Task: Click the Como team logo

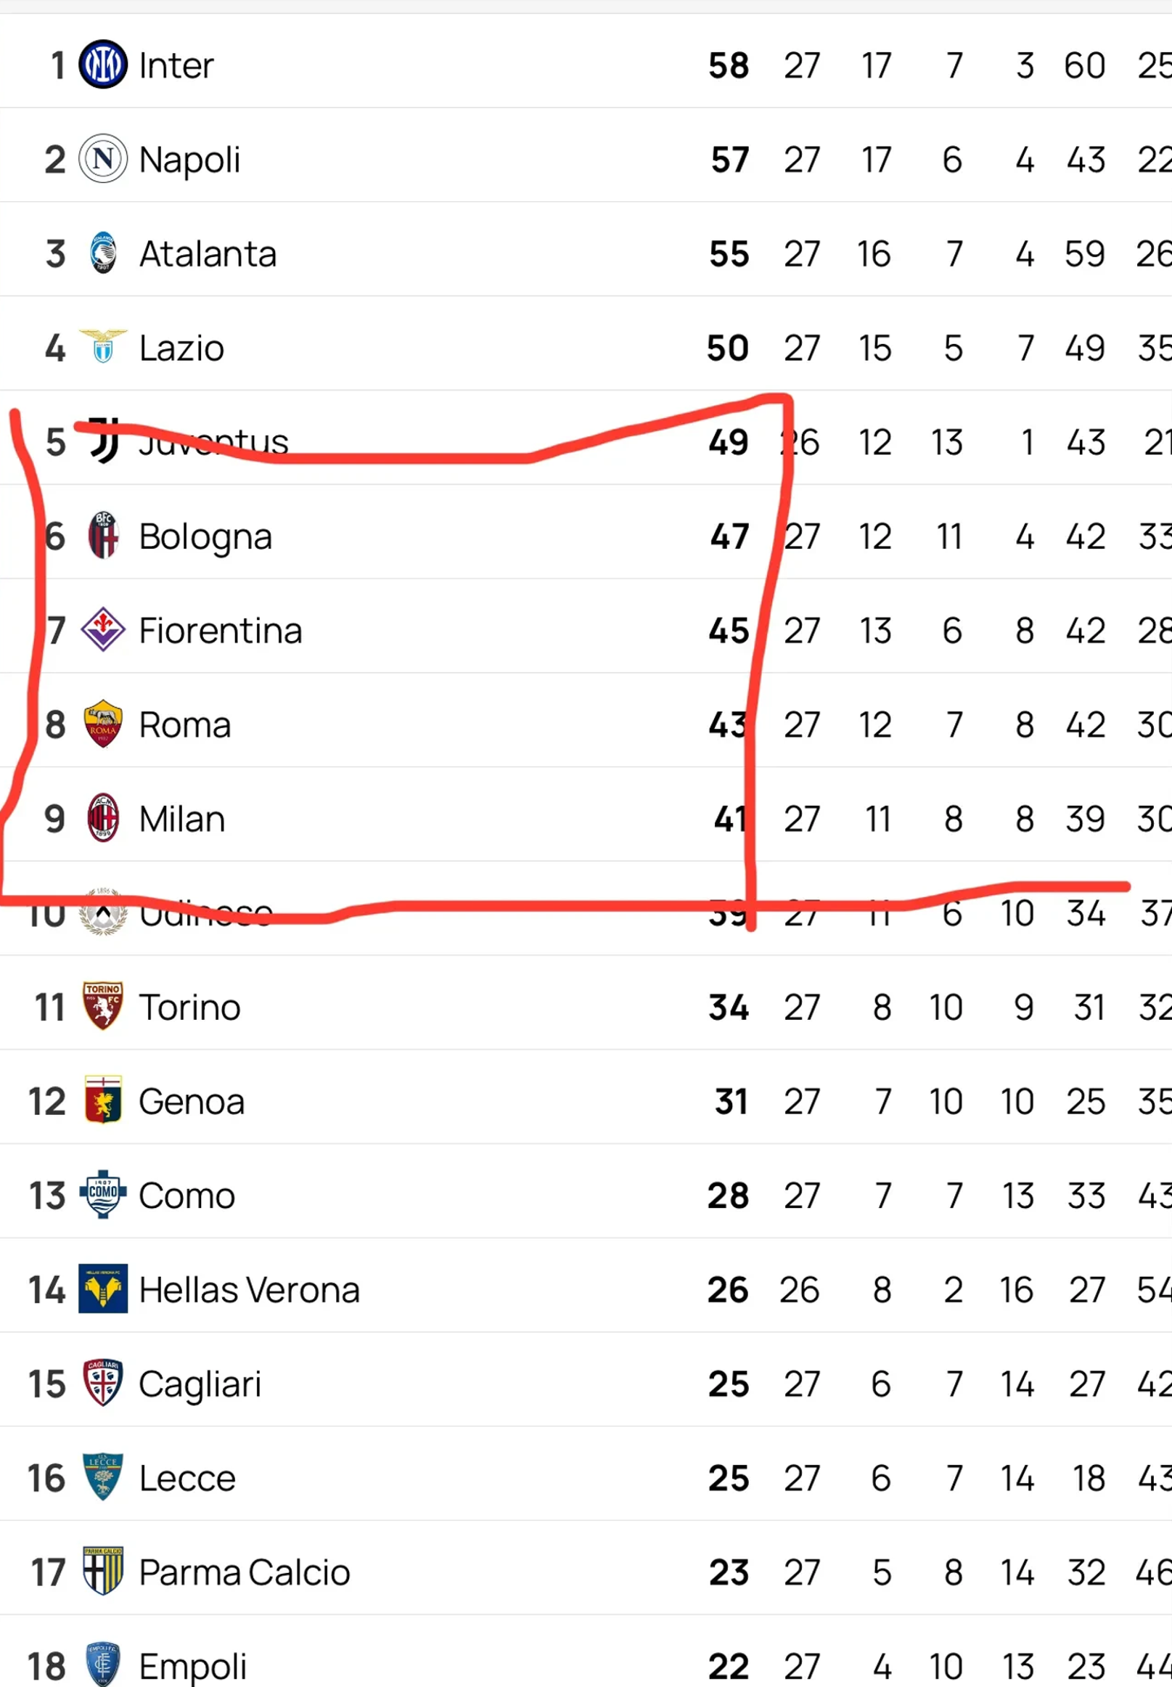Action: 103,1194
